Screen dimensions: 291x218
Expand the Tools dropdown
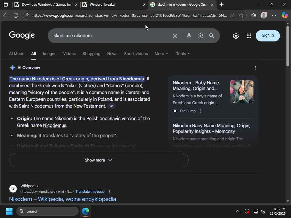point(183,54)
